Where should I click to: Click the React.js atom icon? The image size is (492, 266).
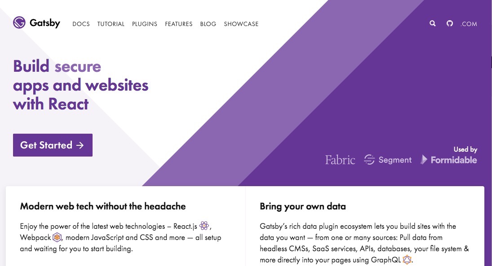(204, 226)
